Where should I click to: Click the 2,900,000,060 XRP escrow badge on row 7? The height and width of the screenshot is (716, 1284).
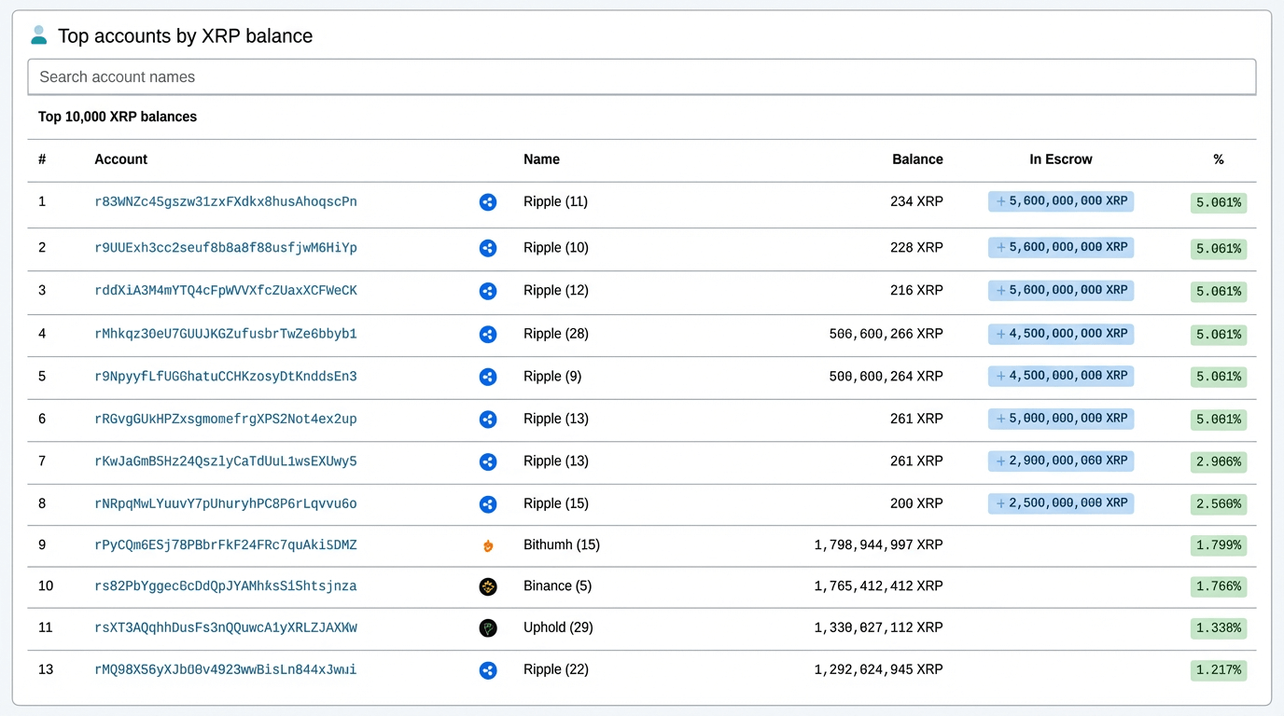[x=1060, y=461]
